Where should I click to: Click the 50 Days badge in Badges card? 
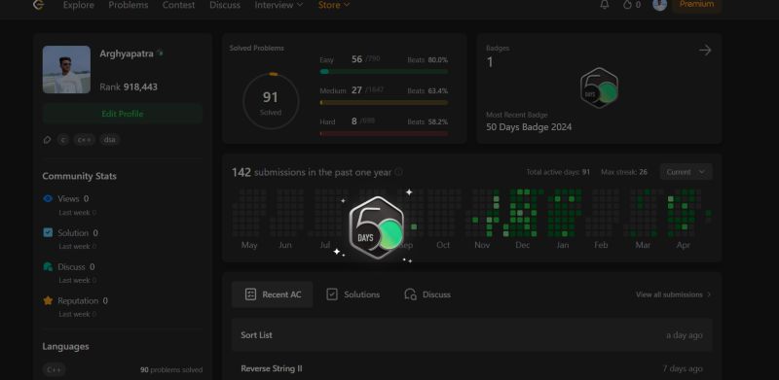point(599,87)
